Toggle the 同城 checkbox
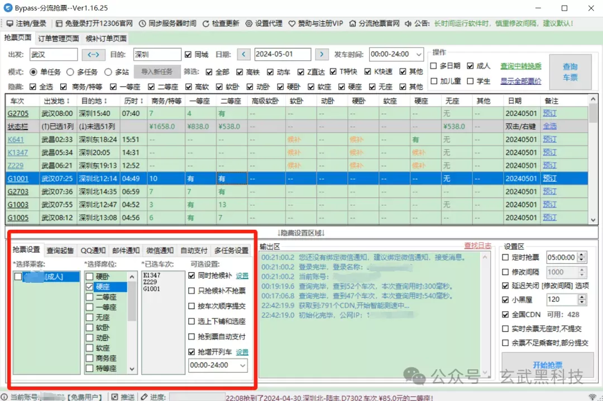Viewport: 603px width, 401px height. point(188,55)
